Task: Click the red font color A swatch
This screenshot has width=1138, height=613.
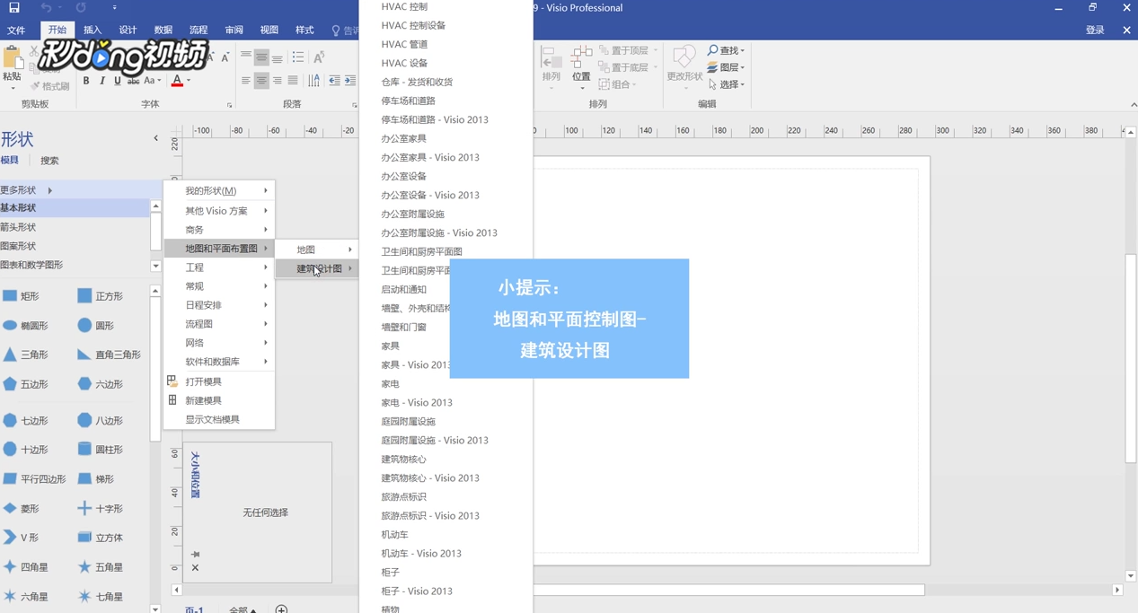Action: point(177,81)
